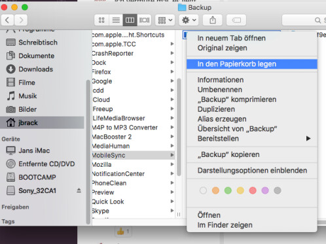This screenshot has width=326, height=244.
Task: Apply the yellow tag color
Action: (240, 190)
